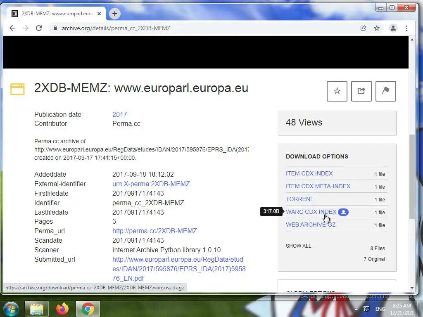
Task: Click the vertical scrollbar thumb
Action: click(412, 177)
